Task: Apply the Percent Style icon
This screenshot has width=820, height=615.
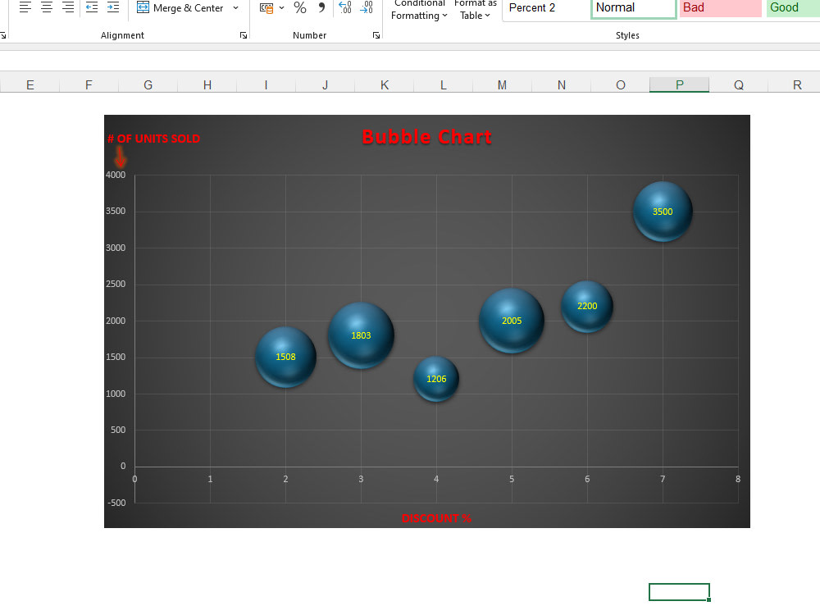Action: pos(300,8)
